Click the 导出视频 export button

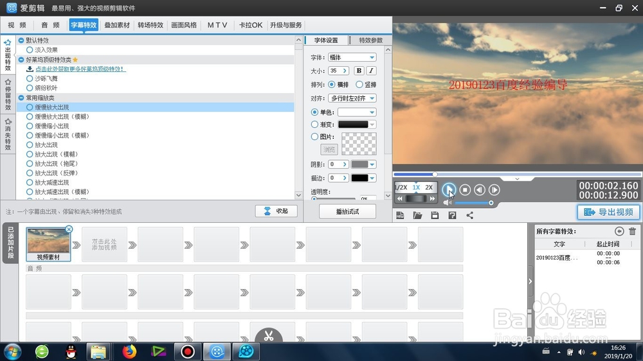click(x=608, y=212)
